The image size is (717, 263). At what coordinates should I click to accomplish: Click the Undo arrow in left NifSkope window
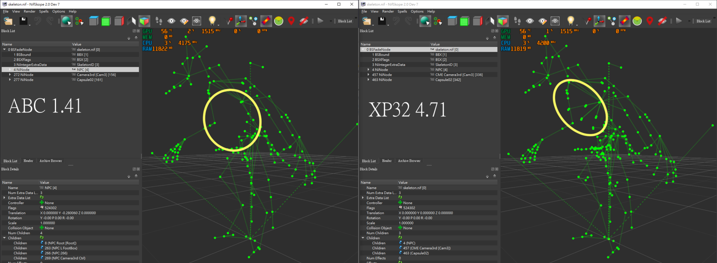(x=37, y=21)
